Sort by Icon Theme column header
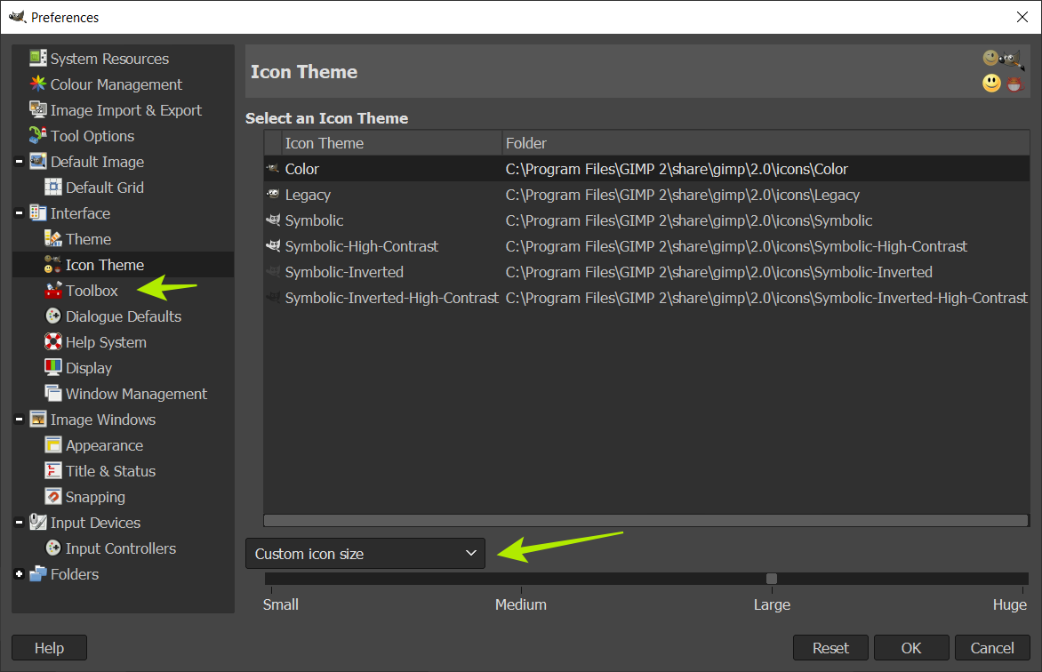The width and height of the screenshot is (1042, 672). pos(391,143)
